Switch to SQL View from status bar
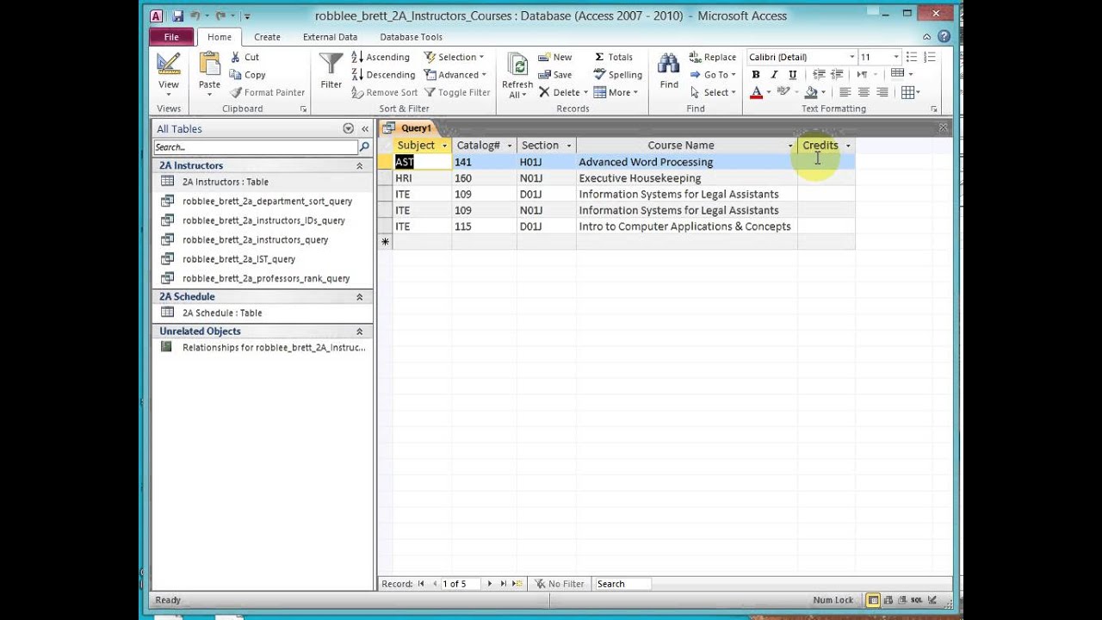The width and height of the screenshot is (1102, 620). [917, 600]
